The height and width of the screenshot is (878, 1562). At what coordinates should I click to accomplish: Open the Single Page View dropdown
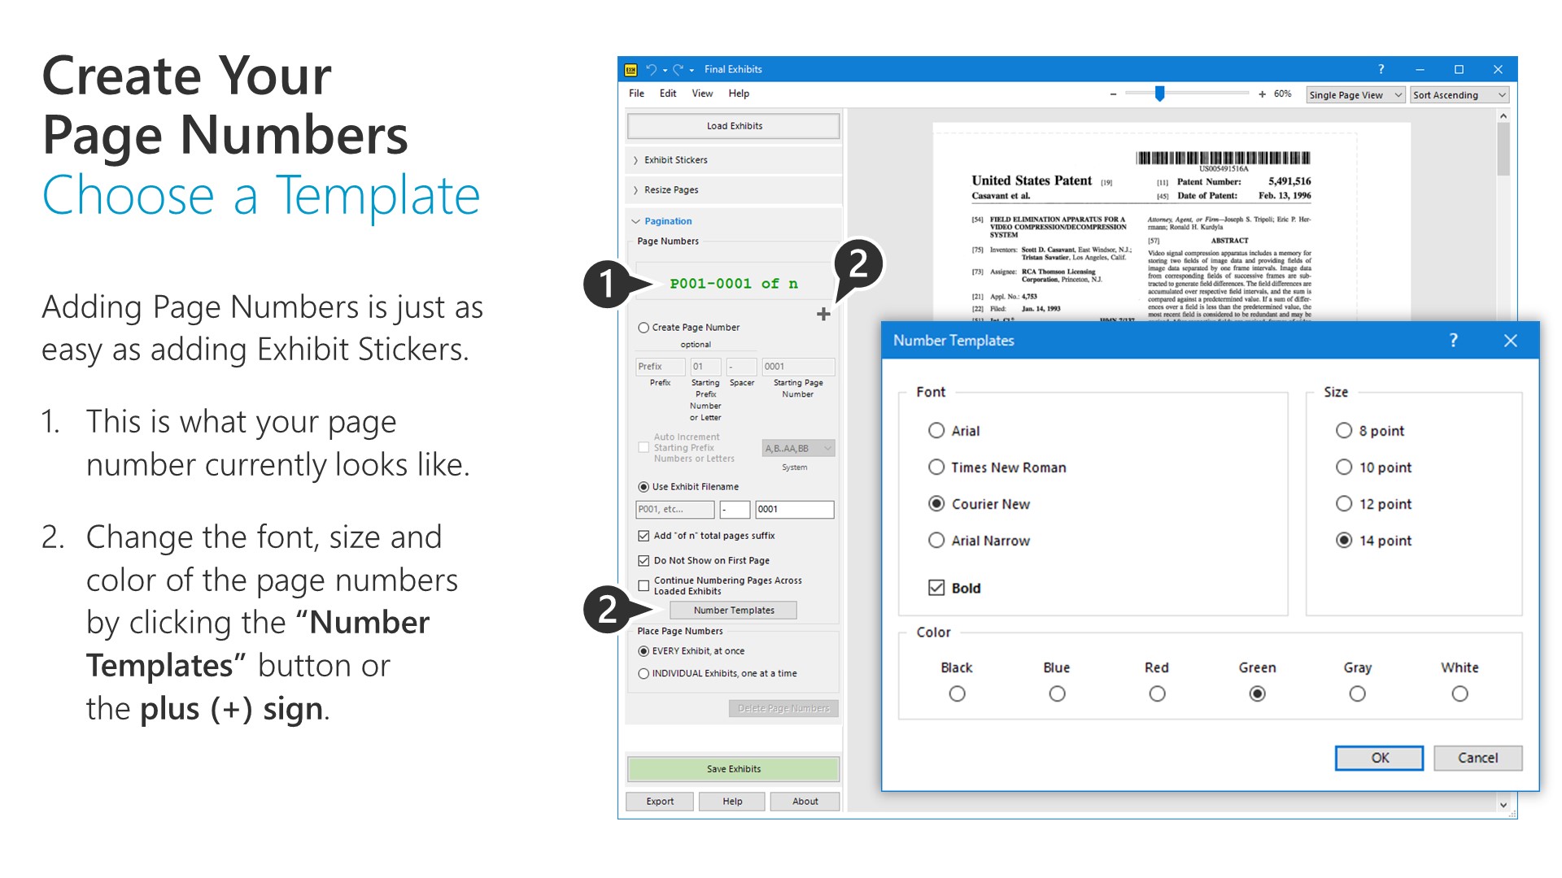click(1355, 95)
